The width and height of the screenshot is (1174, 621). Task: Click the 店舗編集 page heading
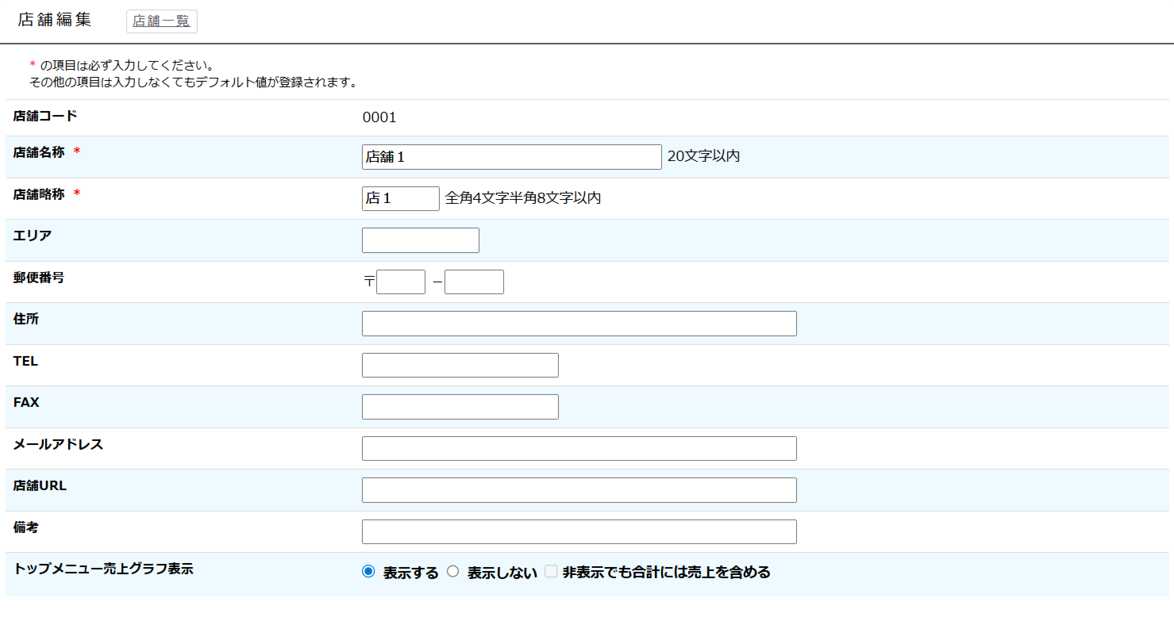point(55,19)
